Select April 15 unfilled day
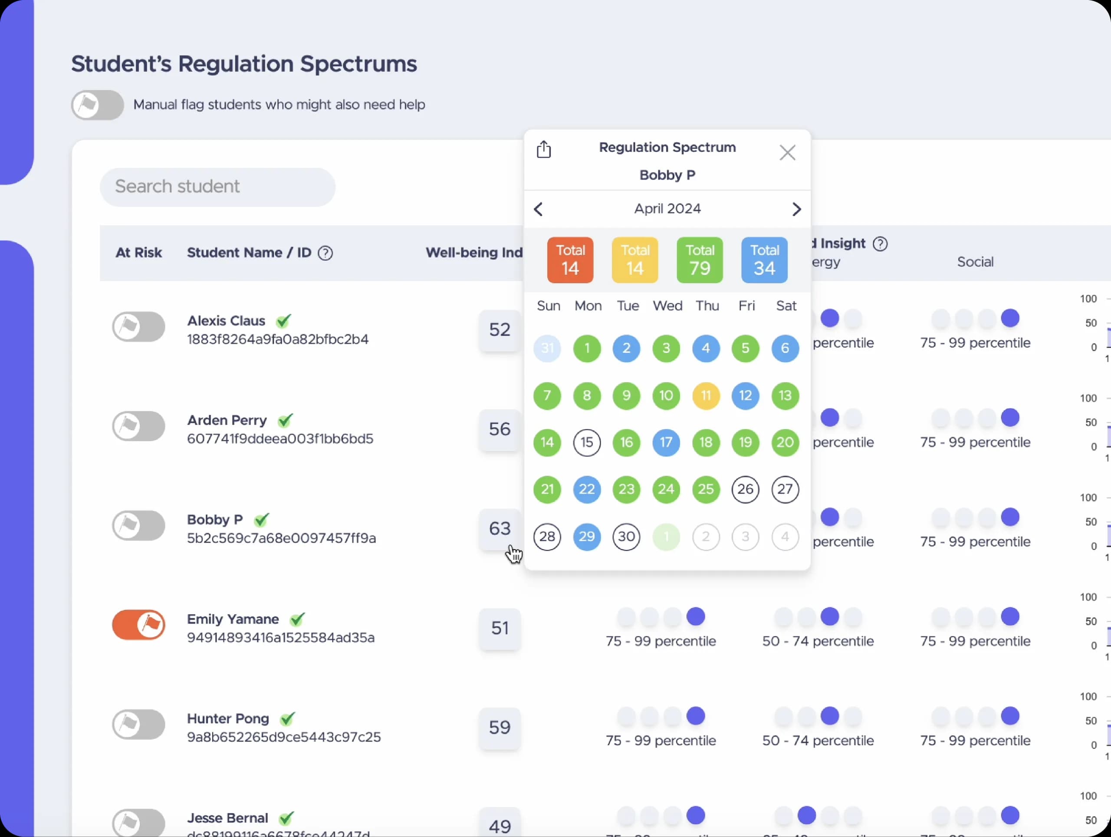Screen dimensions: 1111x837 pos(587,443)
